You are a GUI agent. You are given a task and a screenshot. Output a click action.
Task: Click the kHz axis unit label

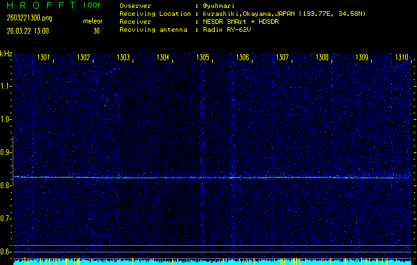click(x=6, y=54)
